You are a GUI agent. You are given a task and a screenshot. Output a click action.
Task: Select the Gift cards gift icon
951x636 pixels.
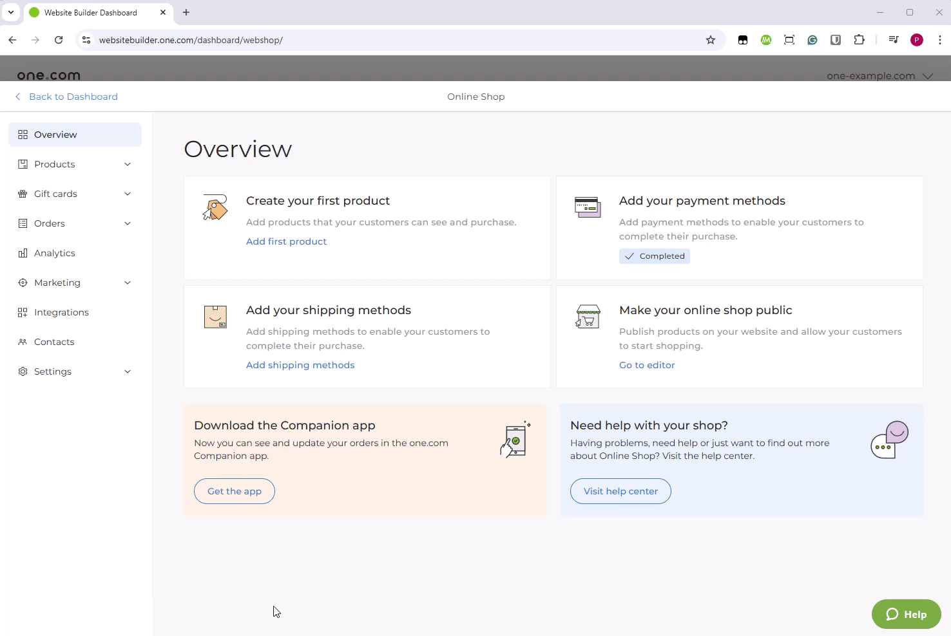(x=23, y=194)
